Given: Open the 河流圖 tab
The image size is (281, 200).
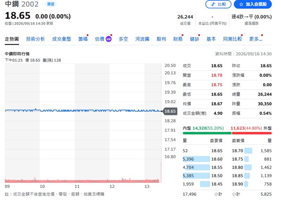Looking at the screenshot, I should [x=142, y=39].
